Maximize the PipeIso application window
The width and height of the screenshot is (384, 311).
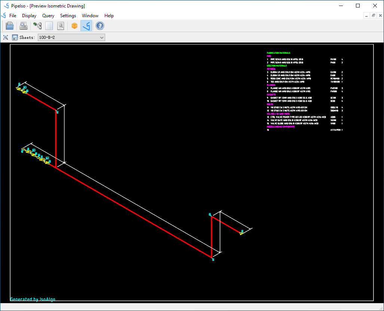coord(358,6)
